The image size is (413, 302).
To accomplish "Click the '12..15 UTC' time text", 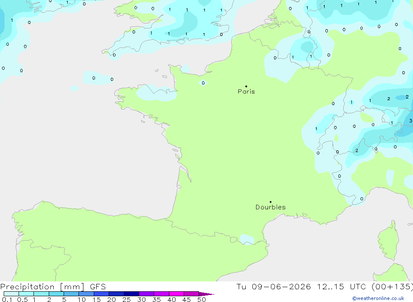I will [342, 287].
